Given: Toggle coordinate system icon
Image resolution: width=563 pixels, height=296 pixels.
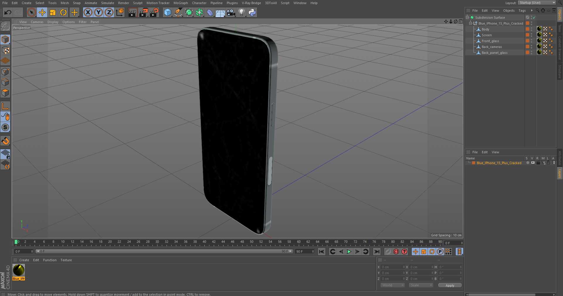Looking at the screenshot, I should 120,12.
